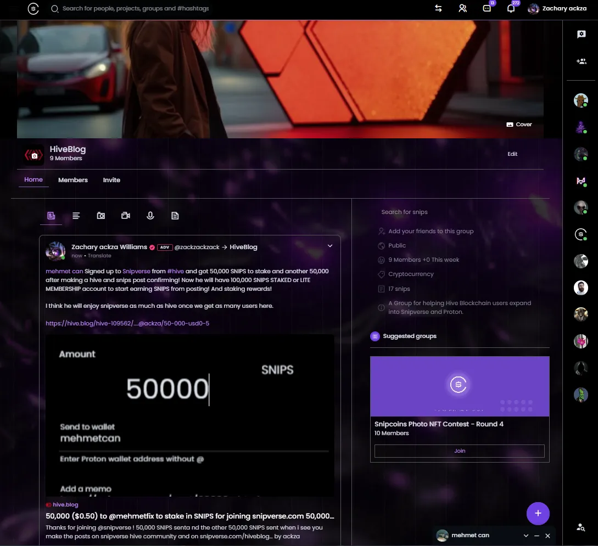Switch to the Home tab
Screen dimensions: 598x546
33,179
